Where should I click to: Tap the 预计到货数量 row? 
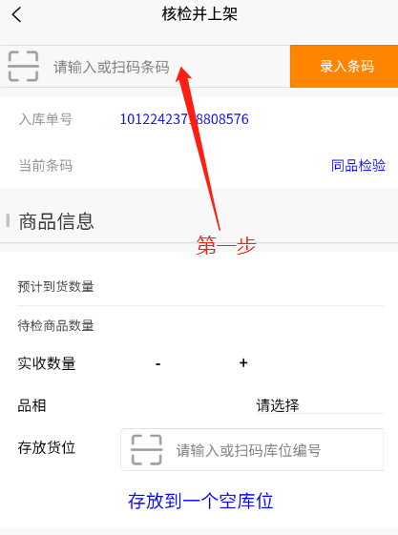200,286
